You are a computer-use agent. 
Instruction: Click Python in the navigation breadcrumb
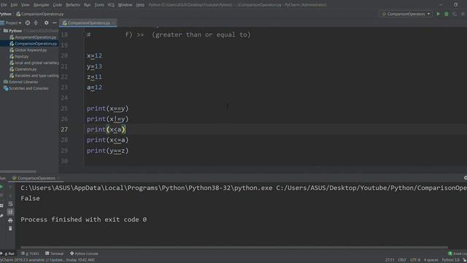6,14
